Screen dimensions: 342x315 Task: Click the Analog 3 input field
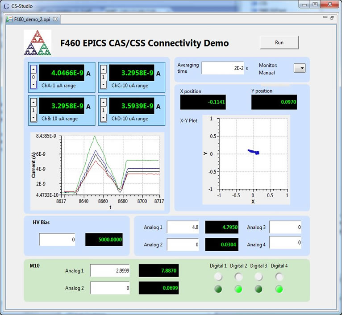coord(285,227)
